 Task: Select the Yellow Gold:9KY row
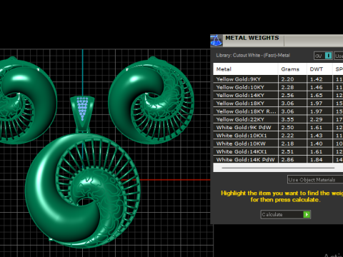278,79
